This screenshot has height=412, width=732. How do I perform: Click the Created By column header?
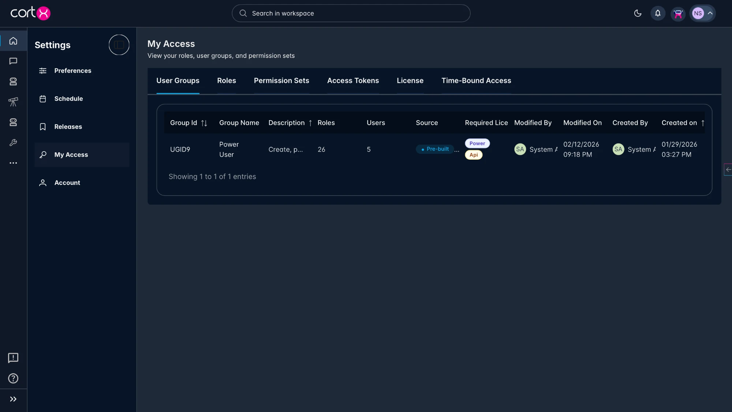click(x=630, y=123)
